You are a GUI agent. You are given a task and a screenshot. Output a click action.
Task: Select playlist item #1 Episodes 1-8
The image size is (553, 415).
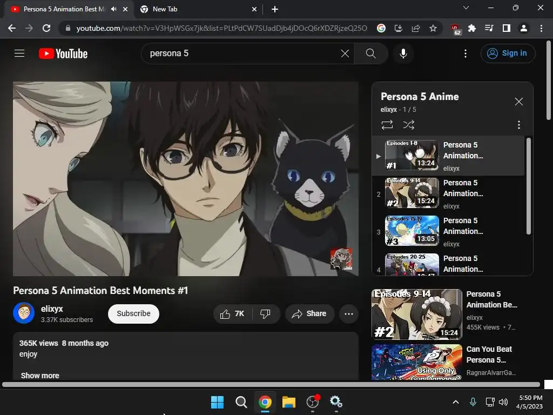(x=448, y=156)
